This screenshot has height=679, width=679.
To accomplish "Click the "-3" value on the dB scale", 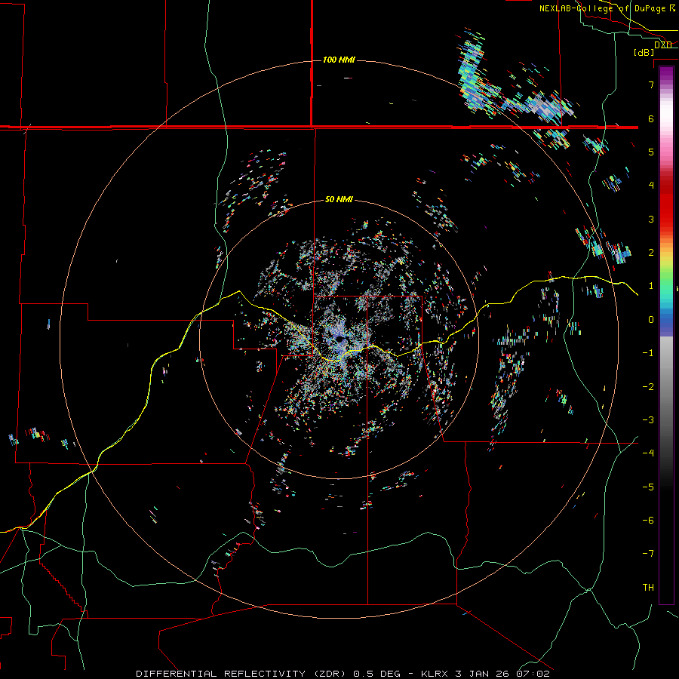I will coord(648,420).
